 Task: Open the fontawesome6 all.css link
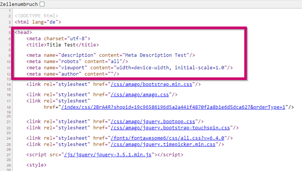(x=167, y=138)
